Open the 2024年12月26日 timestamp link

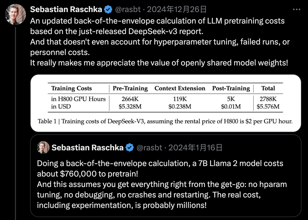[x=177, y=10]
